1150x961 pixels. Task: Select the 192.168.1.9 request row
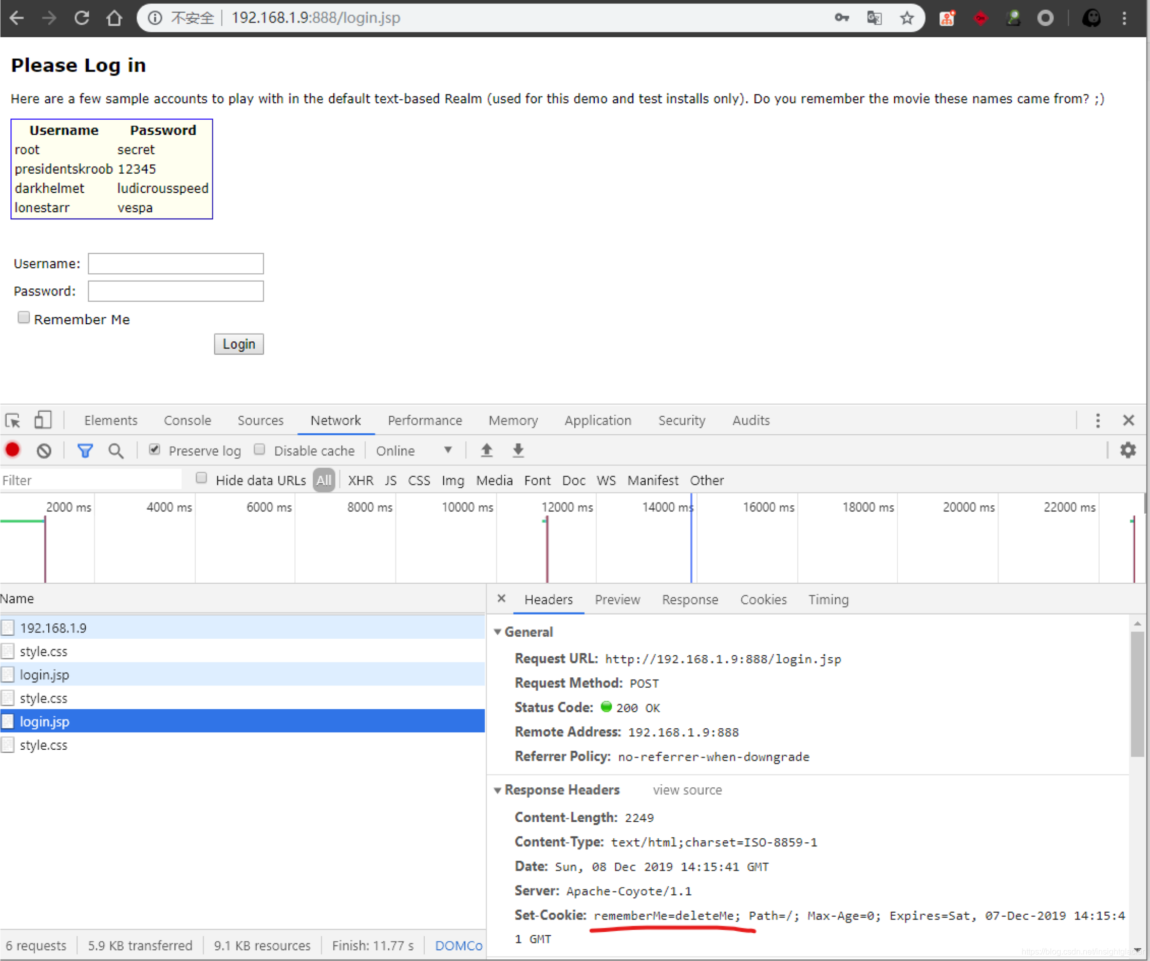(x=242, y=628)
